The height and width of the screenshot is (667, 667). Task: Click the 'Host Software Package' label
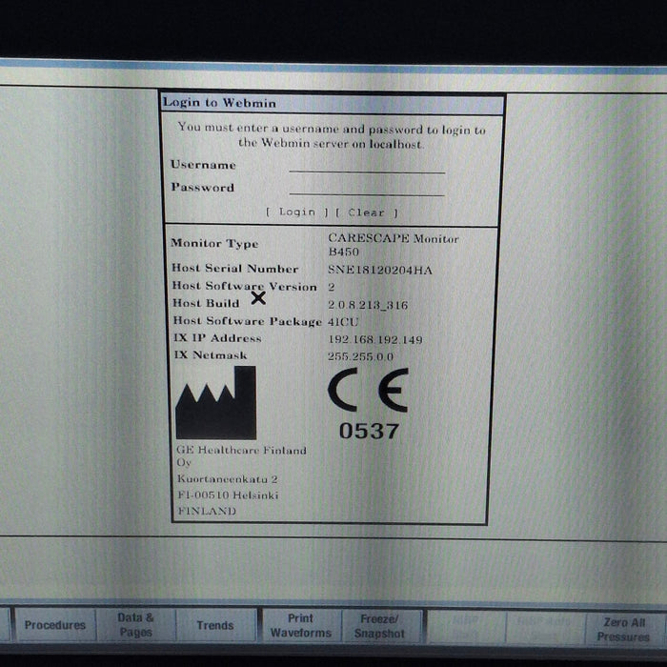[247, 321]
